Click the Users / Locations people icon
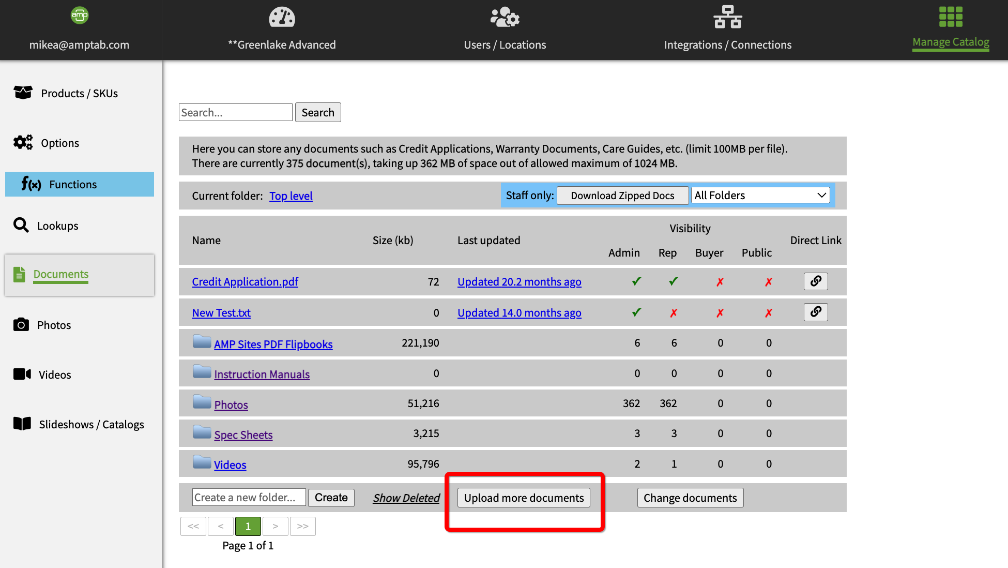1008x568 pixels. coord(505,17)
